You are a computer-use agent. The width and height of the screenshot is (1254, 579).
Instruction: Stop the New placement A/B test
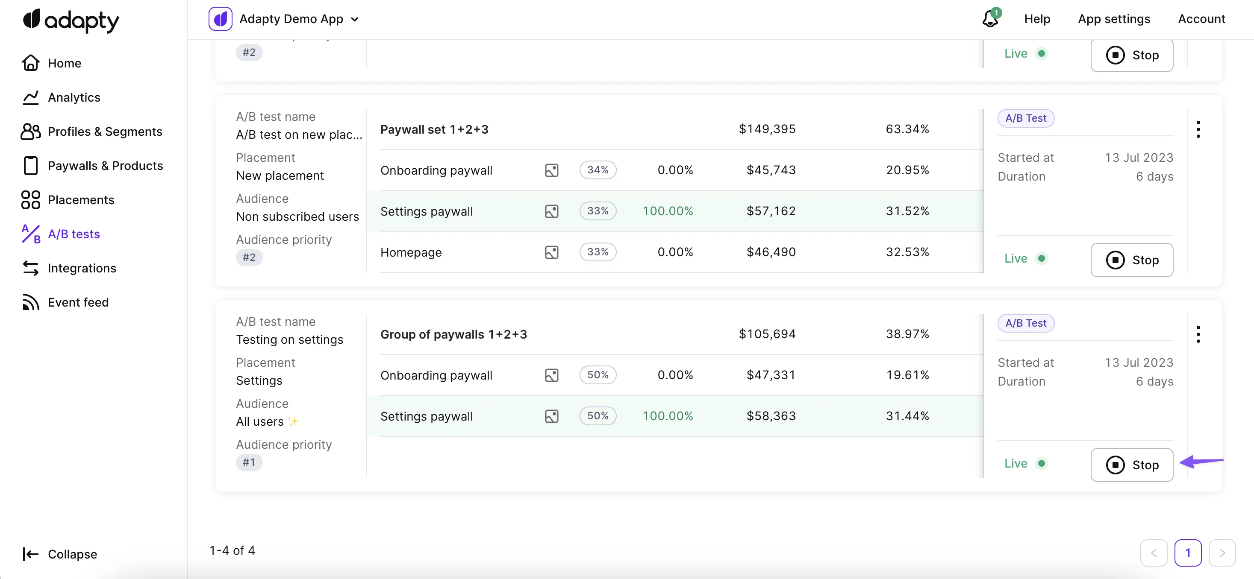[x=1131, y=260]
